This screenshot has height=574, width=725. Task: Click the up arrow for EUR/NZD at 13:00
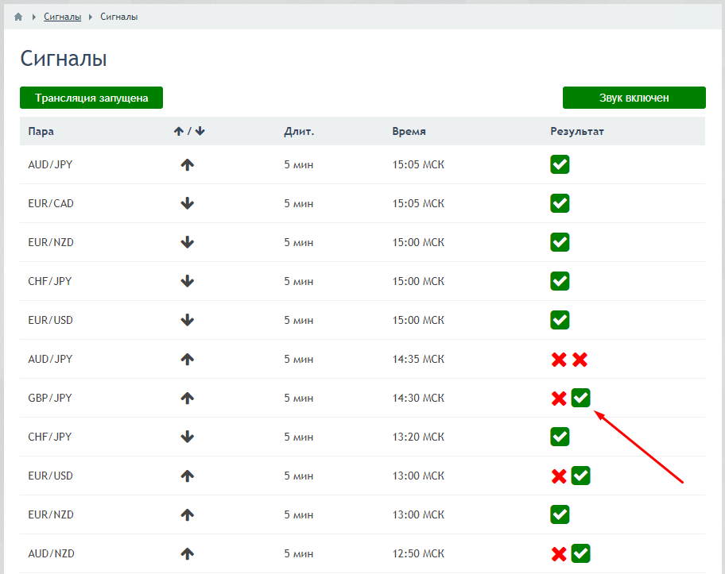[188, 514]
